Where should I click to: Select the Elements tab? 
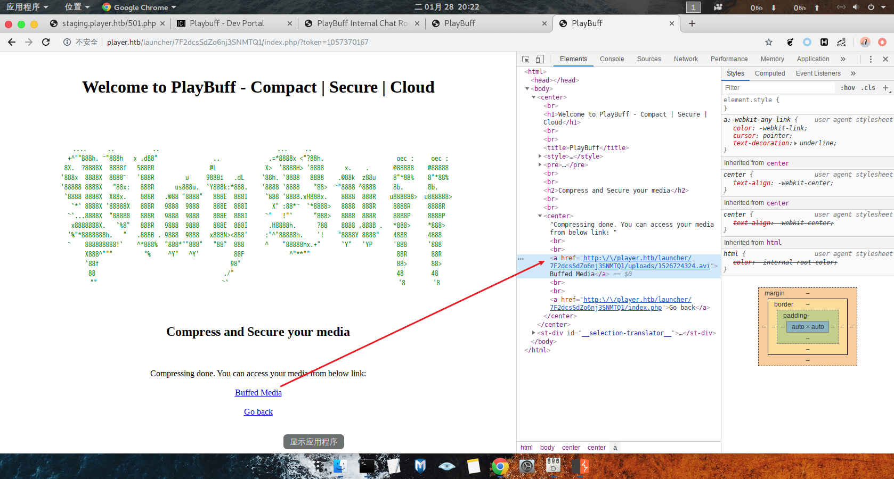point(573,59)
